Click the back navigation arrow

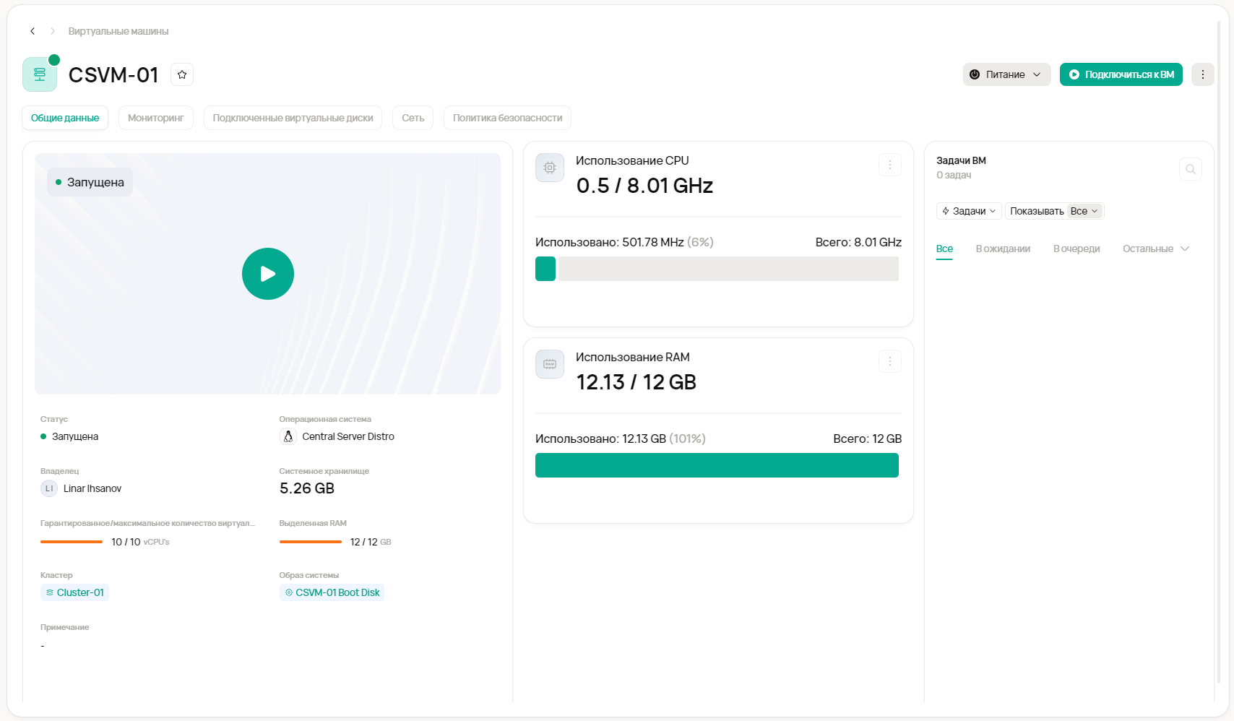(x=33, y=31)
